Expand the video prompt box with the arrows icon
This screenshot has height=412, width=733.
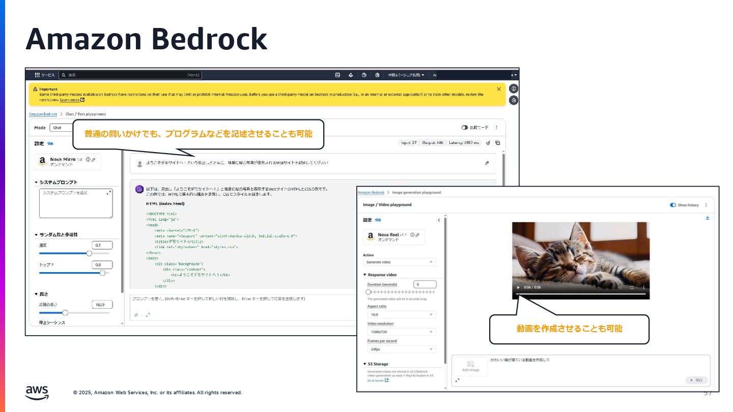tap(457, 380)
